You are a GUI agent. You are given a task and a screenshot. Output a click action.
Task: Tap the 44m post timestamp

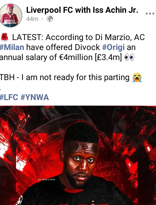coord(32,19)
